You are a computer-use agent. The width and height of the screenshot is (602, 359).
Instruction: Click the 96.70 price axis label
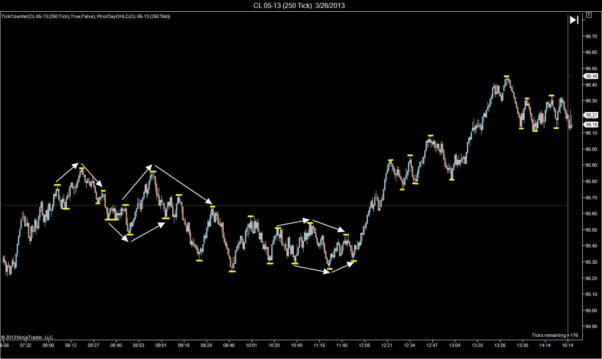tap(591, 36)
